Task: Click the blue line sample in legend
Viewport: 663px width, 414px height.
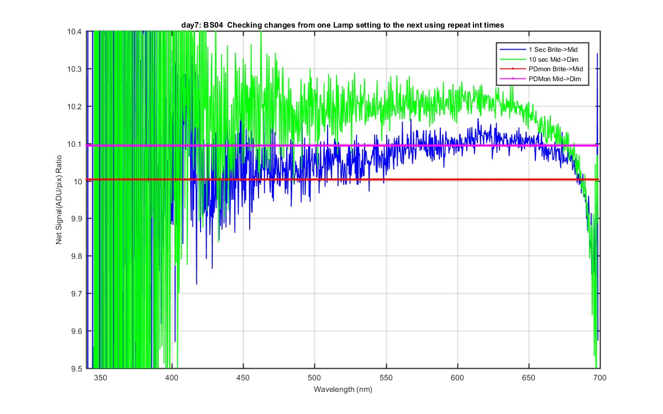Action: point(512,50)
